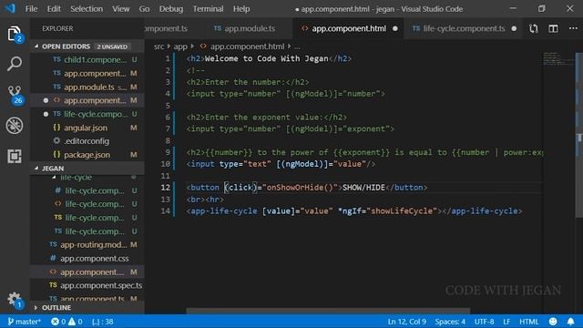The image size is (583, 328).
Task: Open the Search view in activity bar
Action: tap(15, 64)
